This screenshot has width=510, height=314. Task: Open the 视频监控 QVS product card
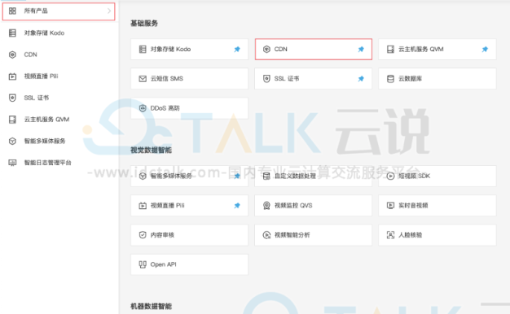[313, 206]
